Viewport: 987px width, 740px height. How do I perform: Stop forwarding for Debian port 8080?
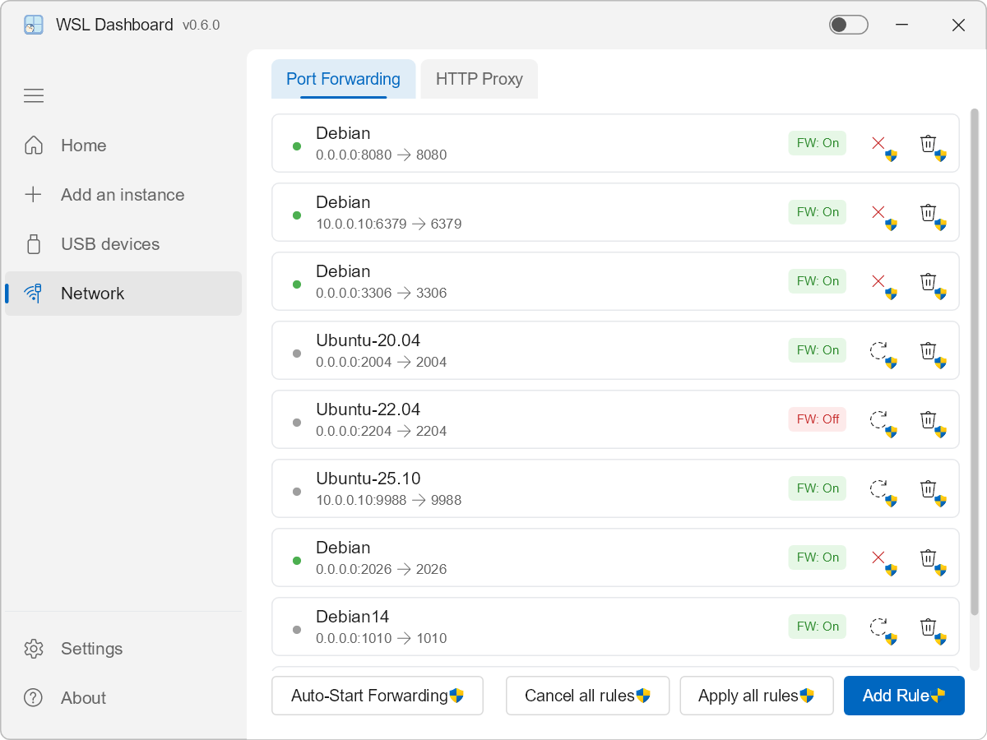(878, 144)
